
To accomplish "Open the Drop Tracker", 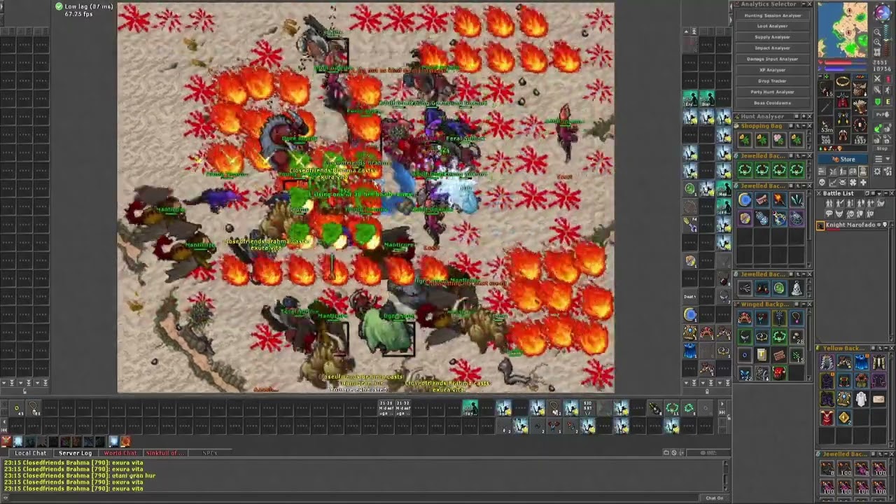I will coord(772,80).
